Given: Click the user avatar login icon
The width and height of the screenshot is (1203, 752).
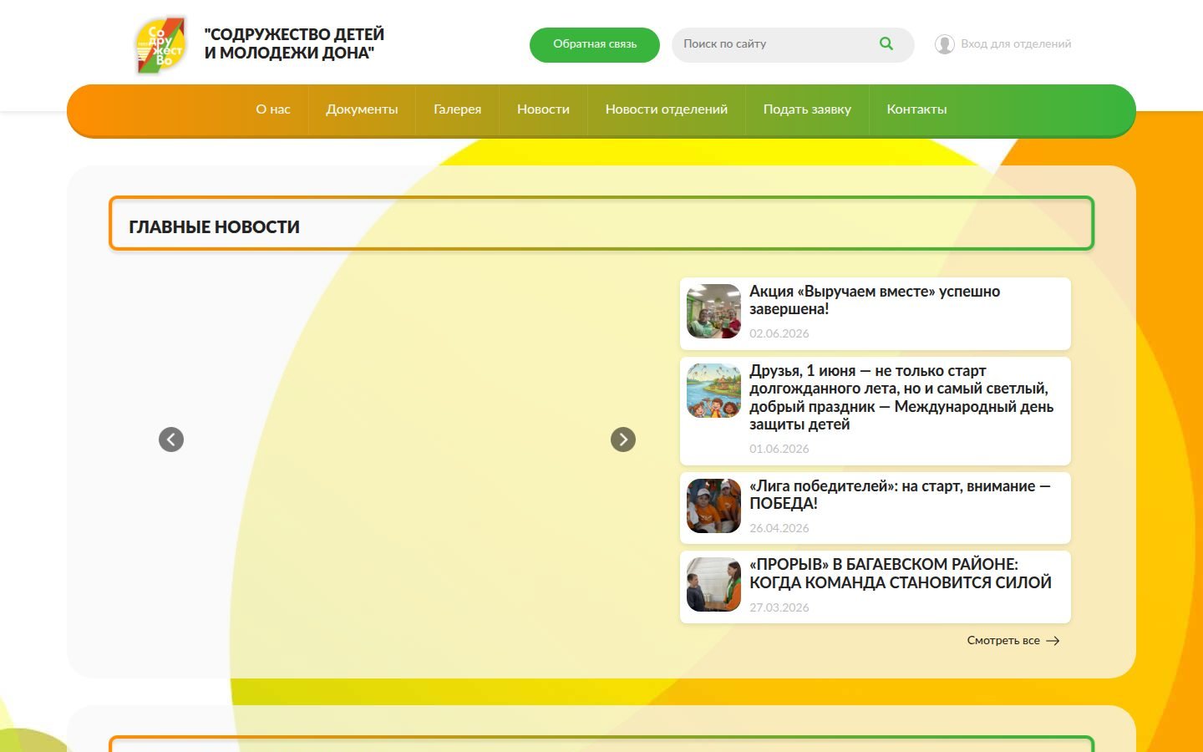Looking at the screenshot, I should coord(945,44).
